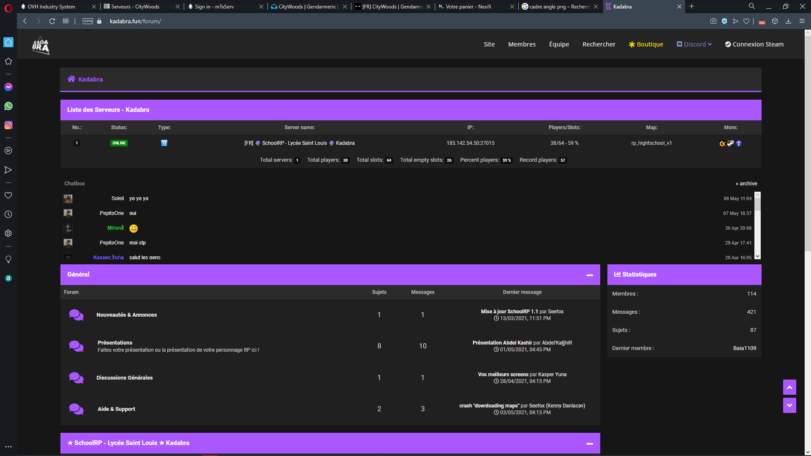Viewport: 811px width, 456px height.
Task: Add the page to bookmarks with the heart icon
Action: 746,21
